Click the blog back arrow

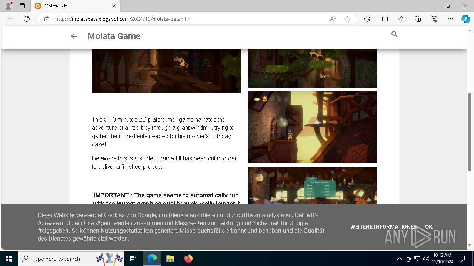(x=74, y=36)
